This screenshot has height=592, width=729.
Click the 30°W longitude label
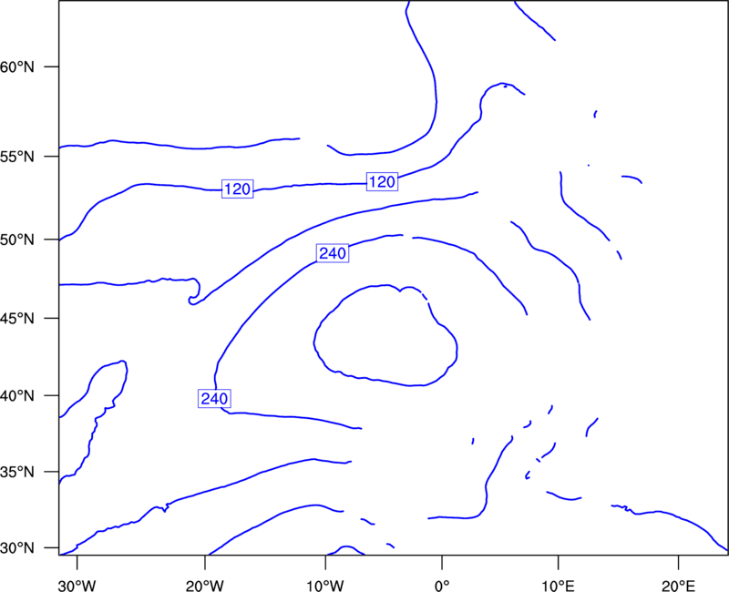coord(77,586)
